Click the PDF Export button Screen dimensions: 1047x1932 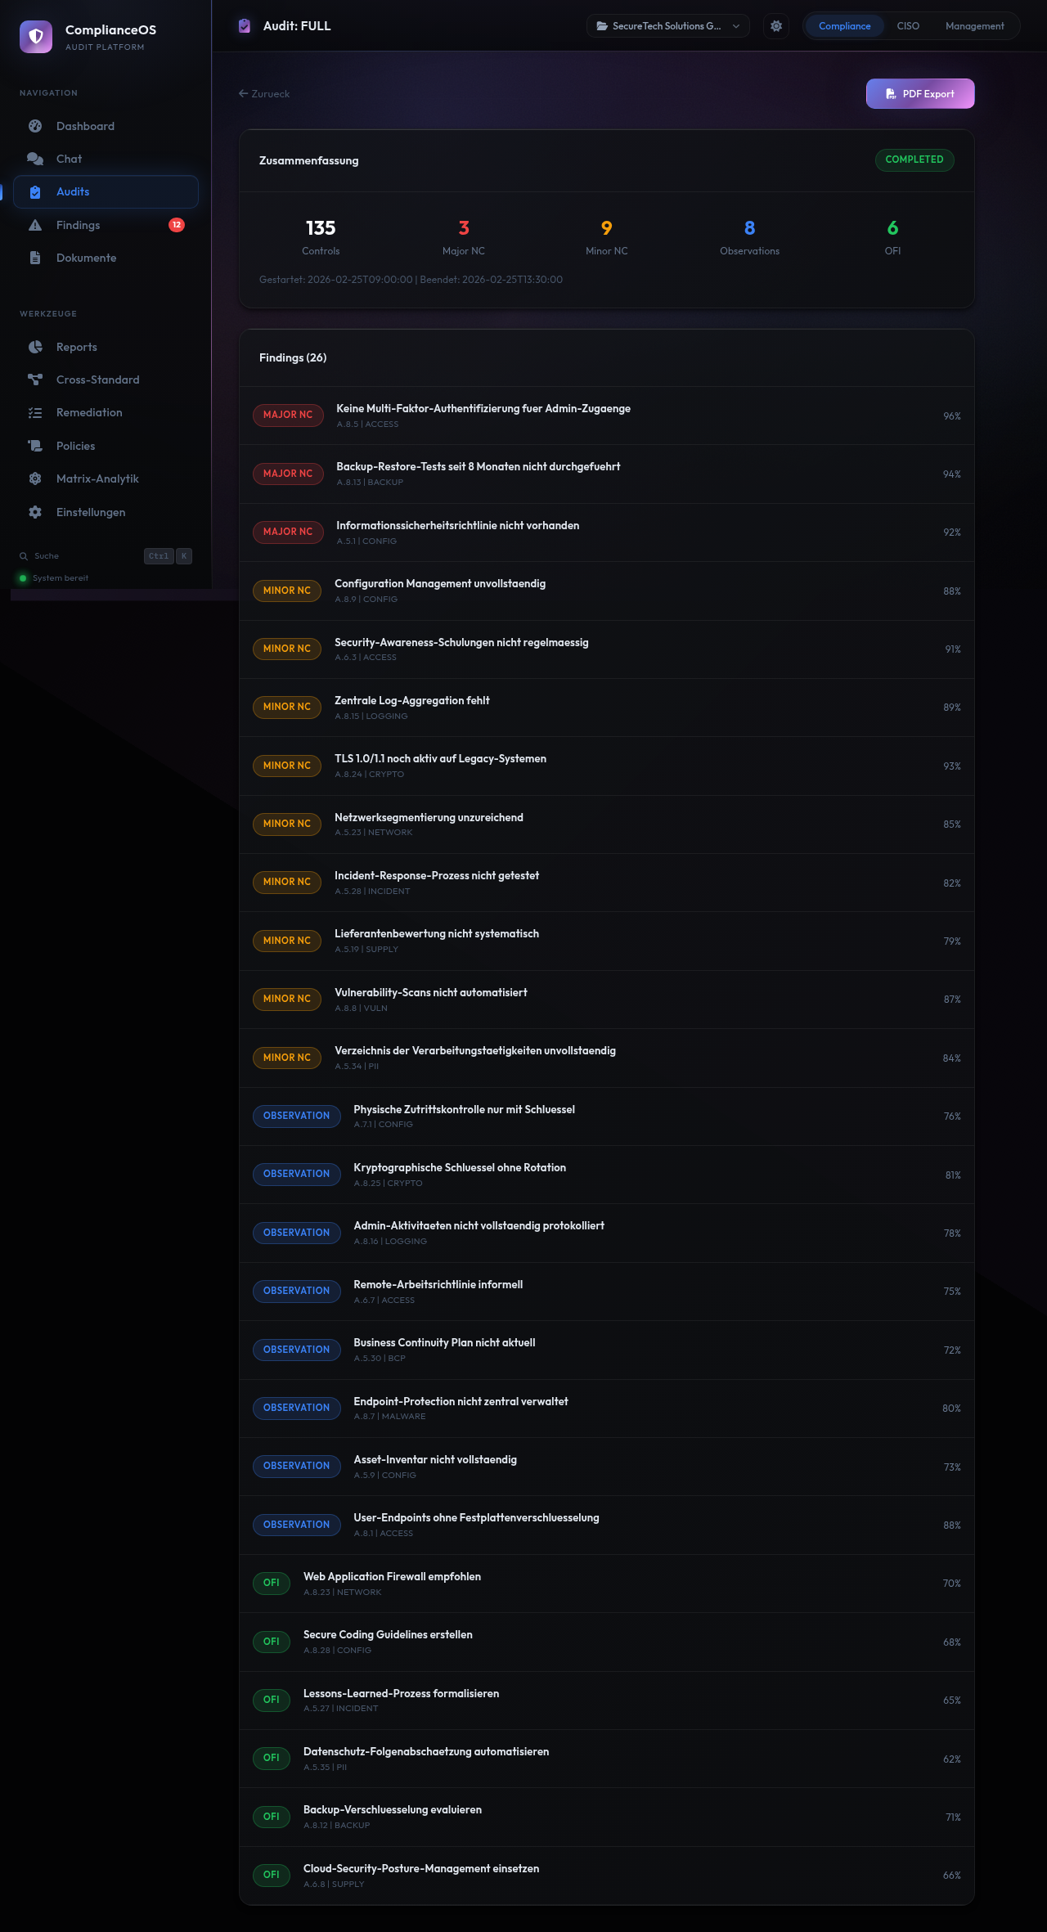click(x=920, y=93)
